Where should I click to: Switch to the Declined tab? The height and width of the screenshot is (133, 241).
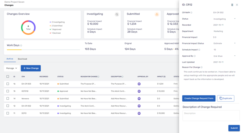pyautogui.click(x=22, y=59)
